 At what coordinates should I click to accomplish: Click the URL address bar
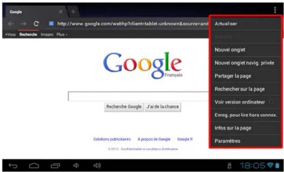tap(133, 23)
